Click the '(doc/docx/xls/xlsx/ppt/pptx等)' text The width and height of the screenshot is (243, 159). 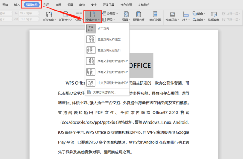click(88, 123)
